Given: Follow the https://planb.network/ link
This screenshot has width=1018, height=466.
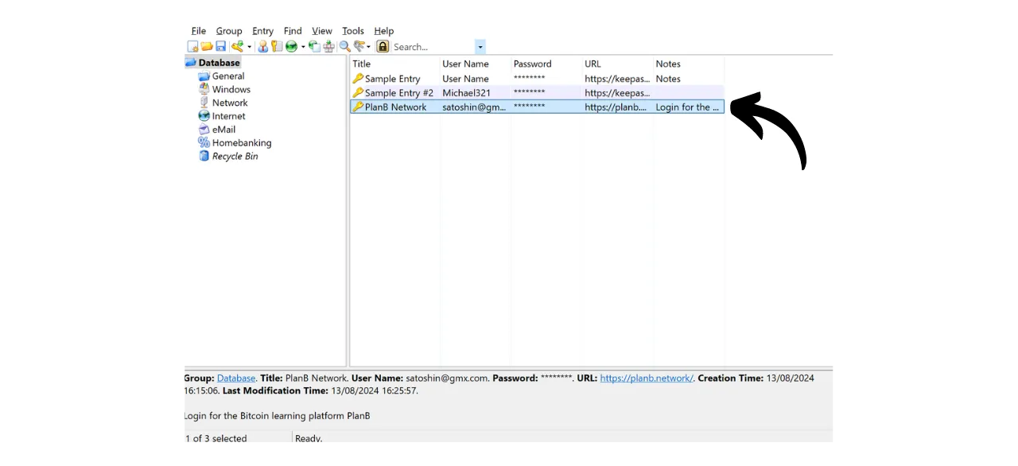Looking at the screenshot, I should click(646, 378).
